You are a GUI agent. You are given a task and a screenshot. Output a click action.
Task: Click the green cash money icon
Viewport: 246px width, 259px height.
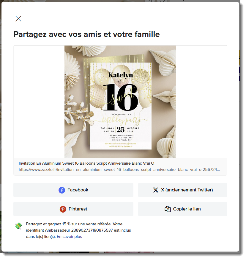[x=19, y=226]
